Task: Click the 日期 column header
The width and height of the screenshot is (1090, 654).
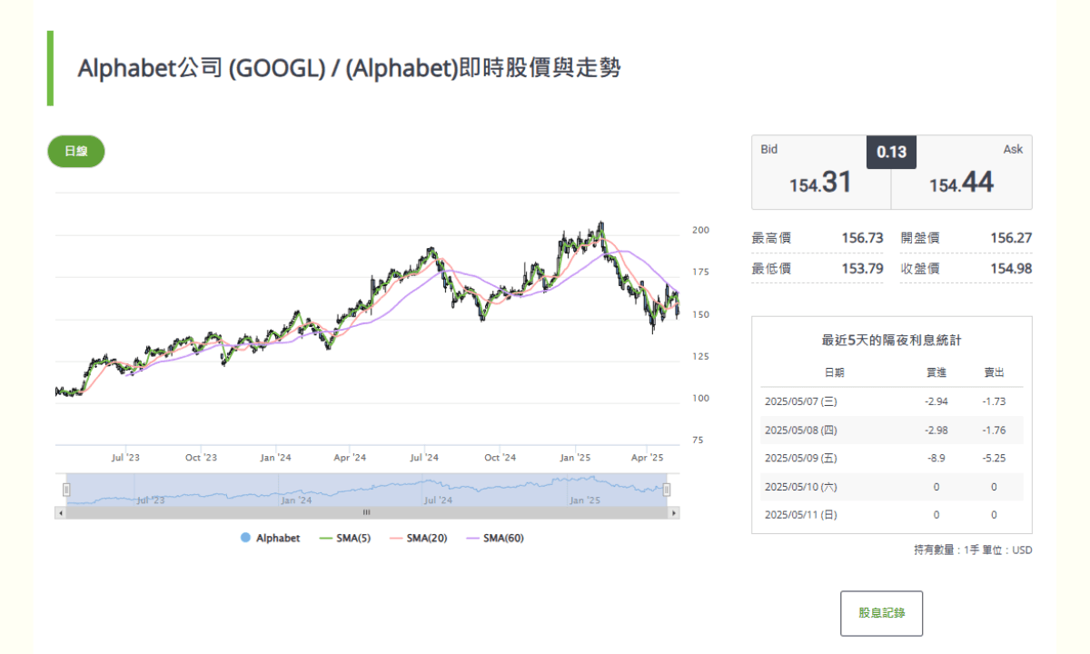Action: (836, 372)
